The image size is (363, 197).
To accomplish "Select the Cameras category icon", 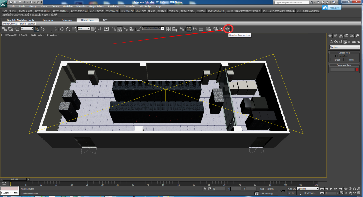I will click(345, 42).
